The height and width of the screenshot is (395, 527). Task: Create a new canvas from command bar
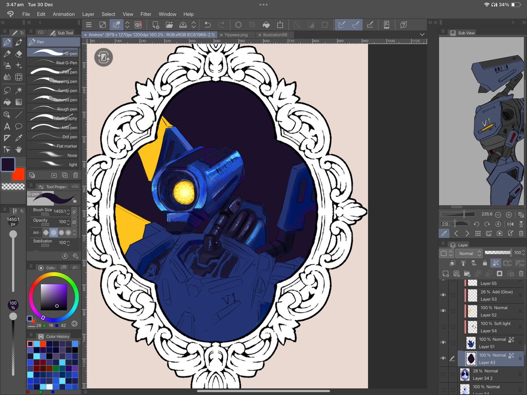(x=156, y=25)
